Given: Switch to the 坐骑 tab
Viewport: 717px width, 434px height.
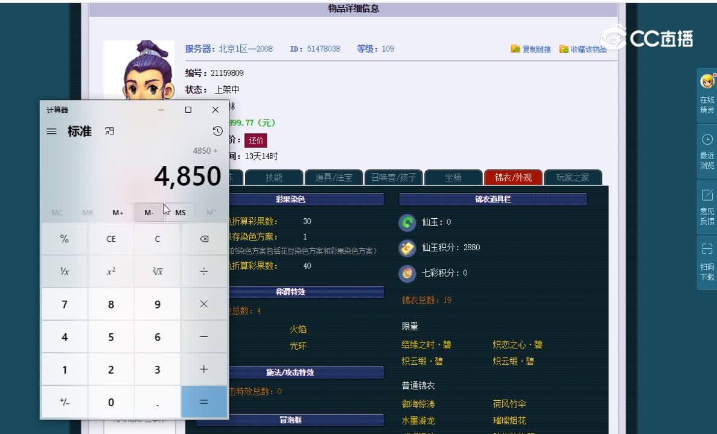Looking at the screenshot, I should point(453,177).
